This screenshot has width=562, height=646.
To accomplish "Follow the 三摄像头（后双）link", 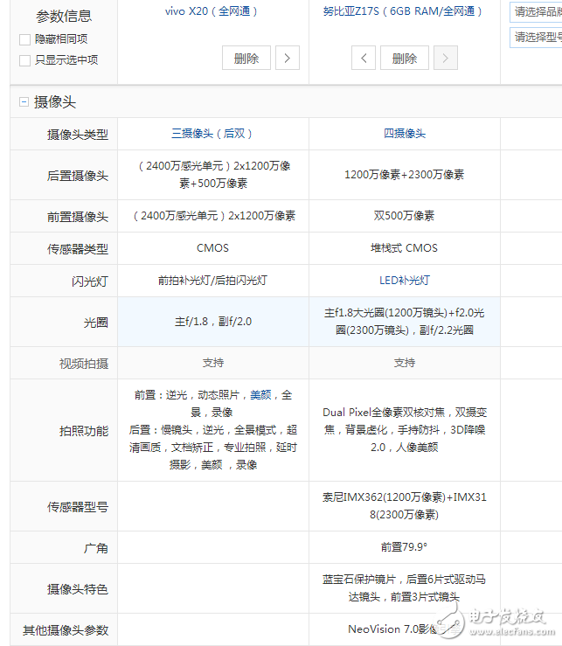I will (x=212, y=134).
